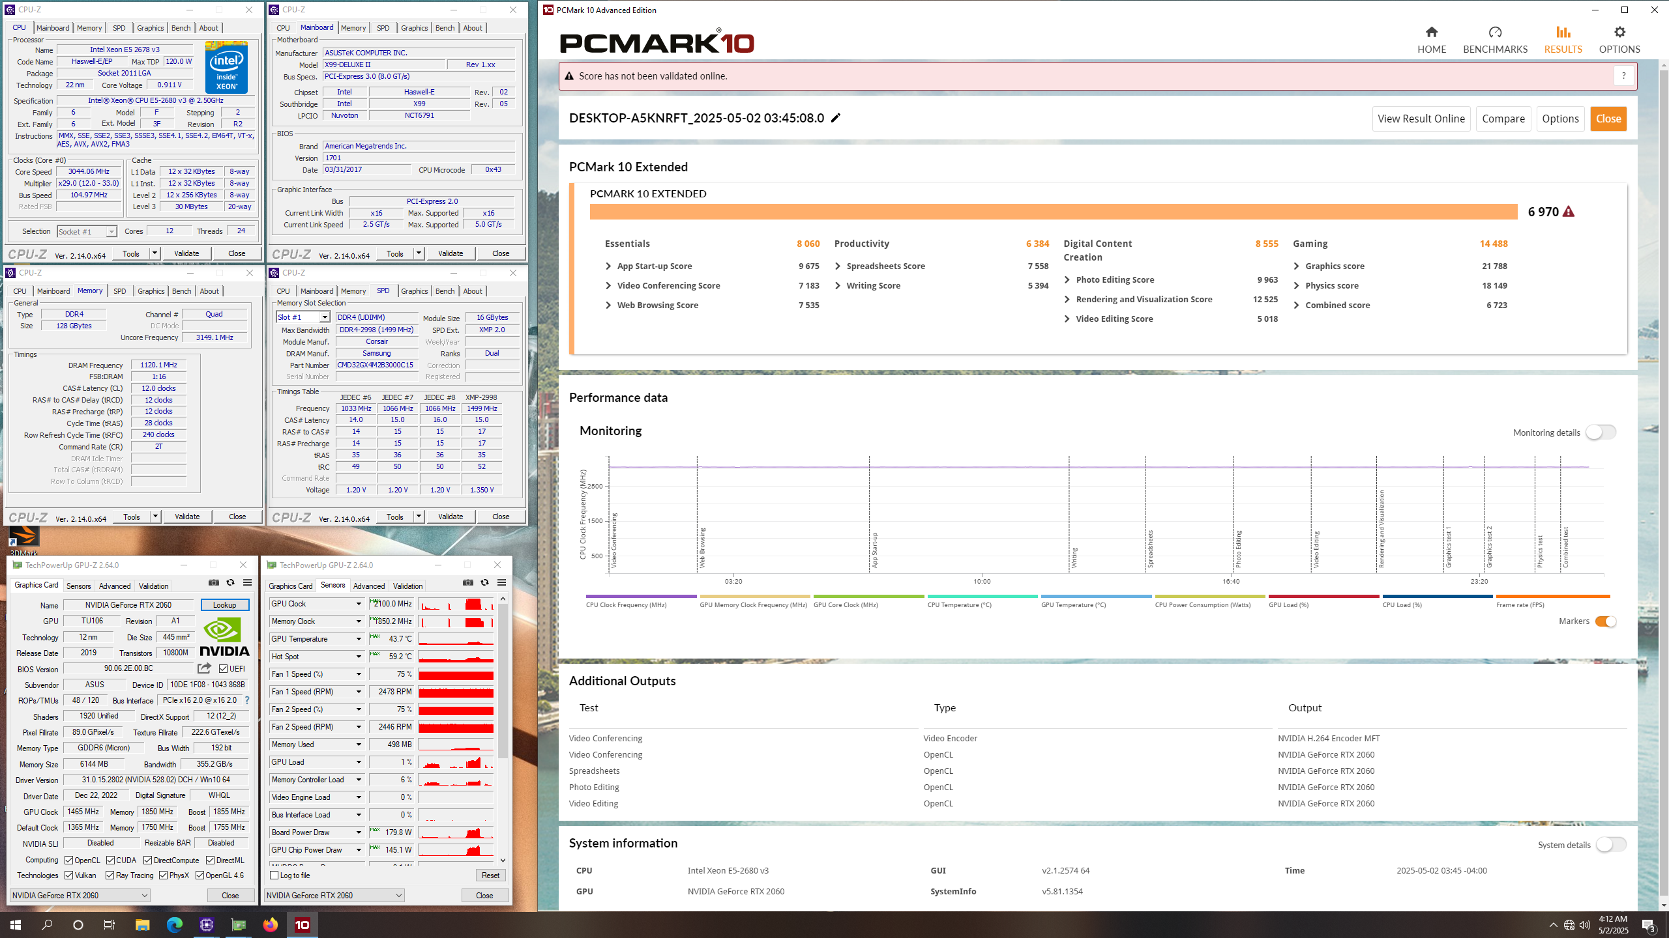Switch to PCMark 10 taskbar icon
This screenshot has height=938, width=1669.
[x=303, y=924]
